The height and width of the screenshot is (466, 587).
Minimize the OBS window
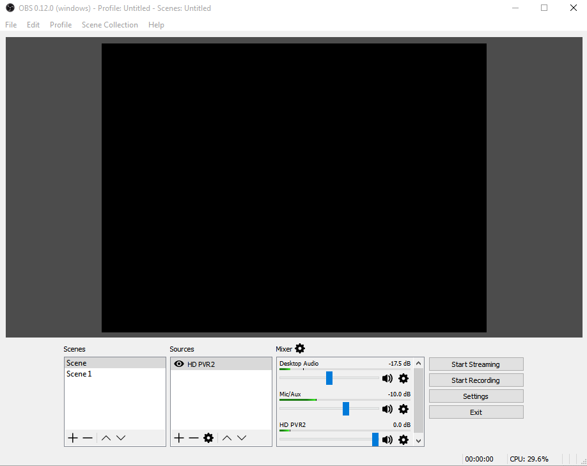(515, 8)
